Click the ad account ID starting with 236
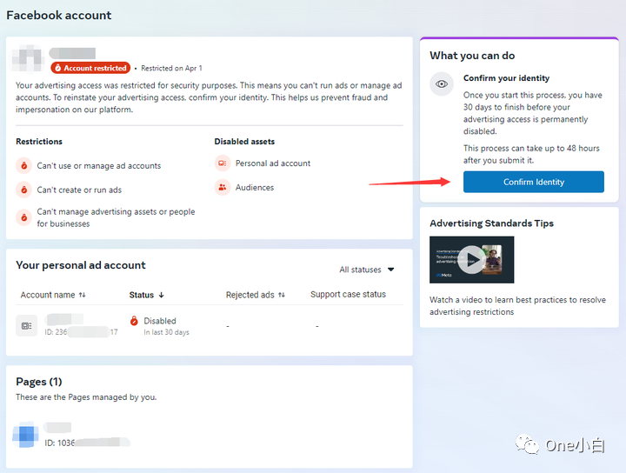Screen dimensions: 626x473 (x=81, y=331)
